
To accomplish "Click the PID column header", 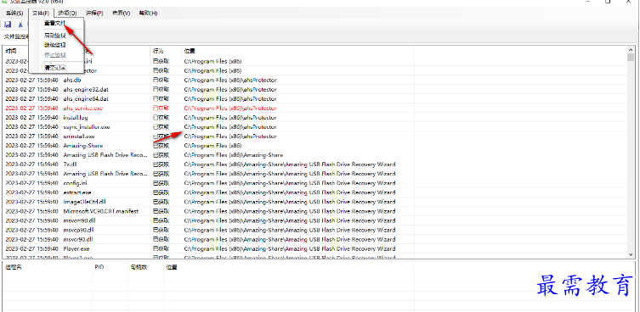I will pos(110,267).
